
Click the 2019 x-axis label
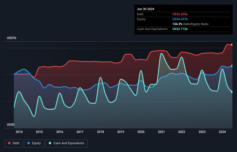coord(121,132)
